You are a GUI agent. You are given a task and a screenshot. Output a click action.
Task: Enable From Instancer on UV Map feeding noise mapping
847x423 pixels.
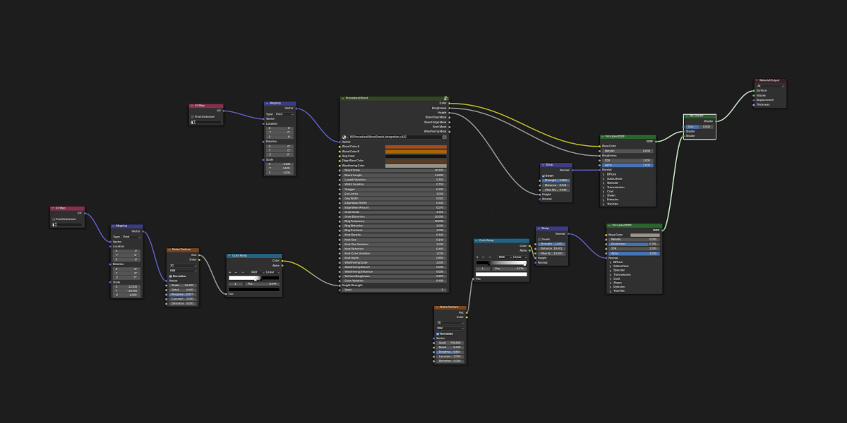(54, 219)
